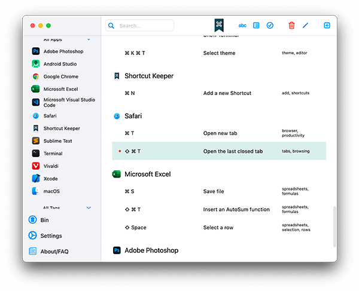This screenshot has width=359, height=291.
Task: Click the Shortcut Keeper section header
Action: click(x=144, y=76)
